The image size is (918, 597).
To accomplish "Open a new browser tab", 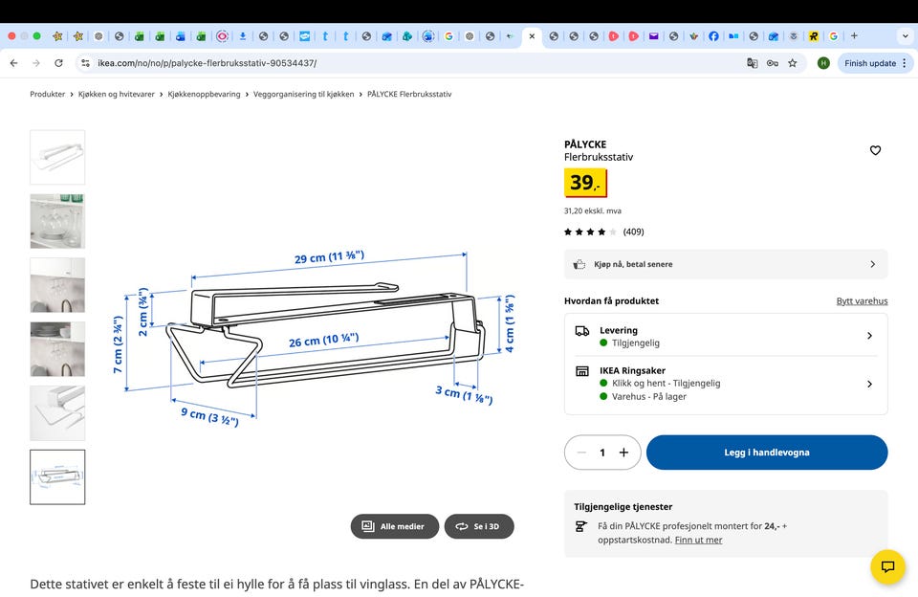I will pyautogui.click(x=854, y=35).
